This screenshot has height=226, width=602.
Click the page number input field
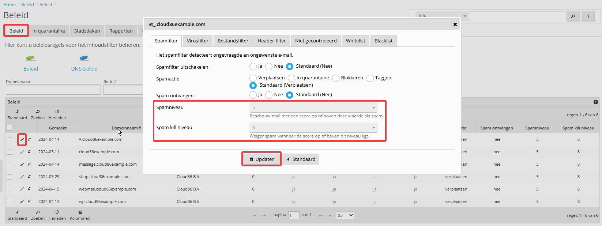pos(294,215)
